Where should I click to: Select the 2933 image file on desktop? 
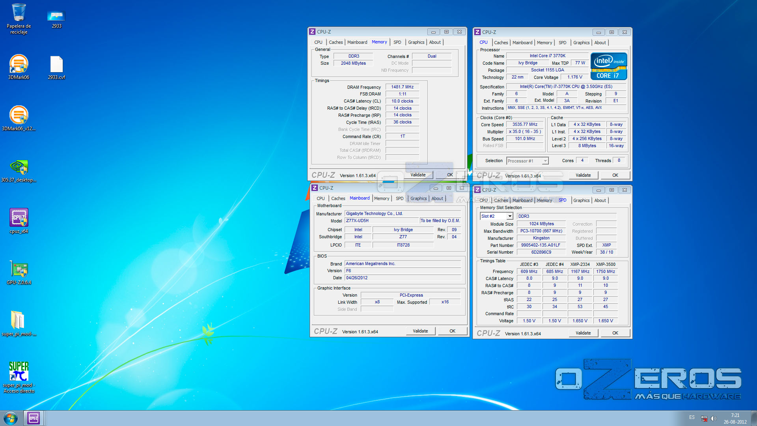pyautogui.click(x=56, y=19)
